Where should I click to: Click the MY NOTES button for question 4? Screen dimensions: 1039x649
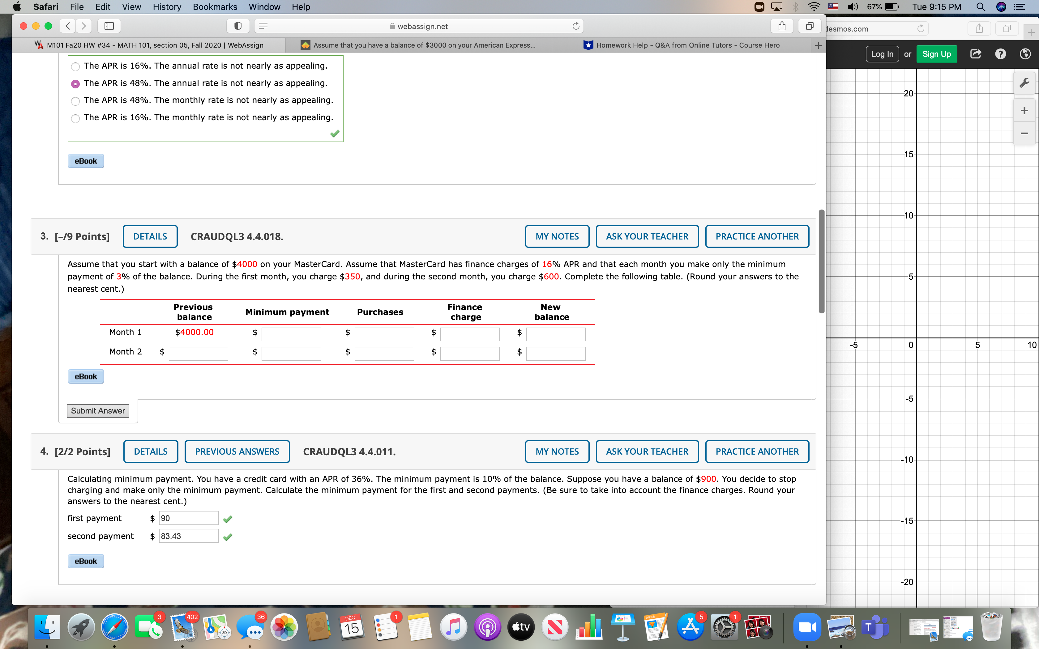[557, 451]
